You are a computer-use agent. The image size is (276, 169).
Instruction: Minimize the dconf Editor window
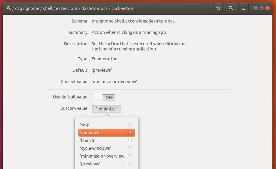256,8
